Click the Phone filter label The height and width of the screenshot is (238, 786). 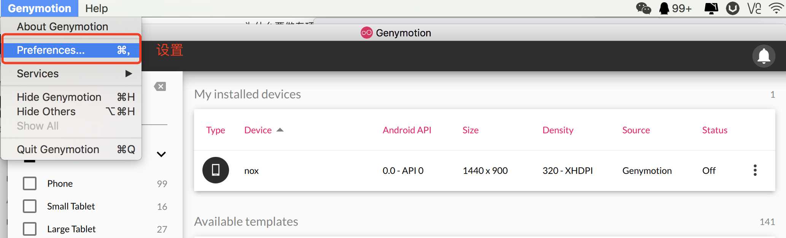point(60,183)
